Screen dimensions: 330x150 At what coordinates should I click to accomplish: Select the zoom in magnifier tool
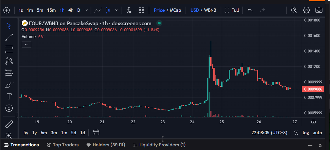click(x=9, y=135)
